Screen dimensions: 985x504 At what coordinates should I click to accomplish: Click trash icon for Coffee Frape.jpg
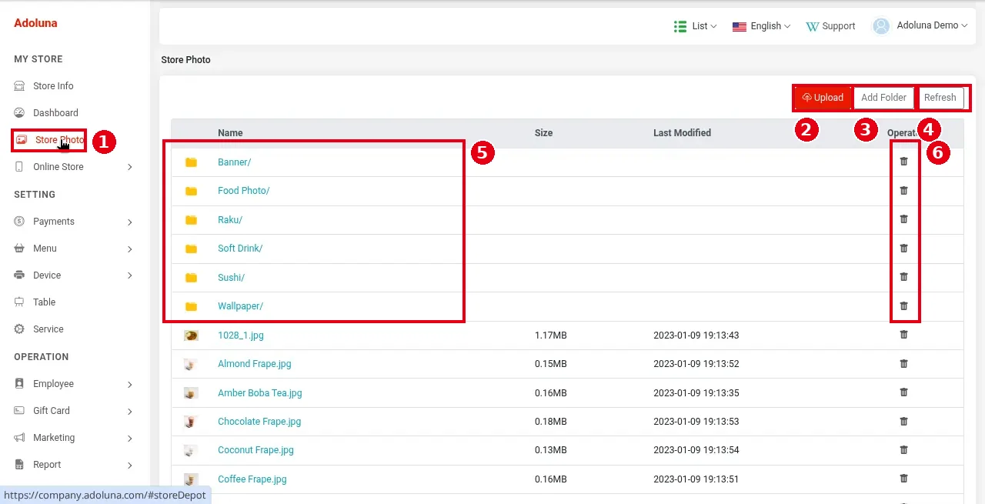[904, 479]
